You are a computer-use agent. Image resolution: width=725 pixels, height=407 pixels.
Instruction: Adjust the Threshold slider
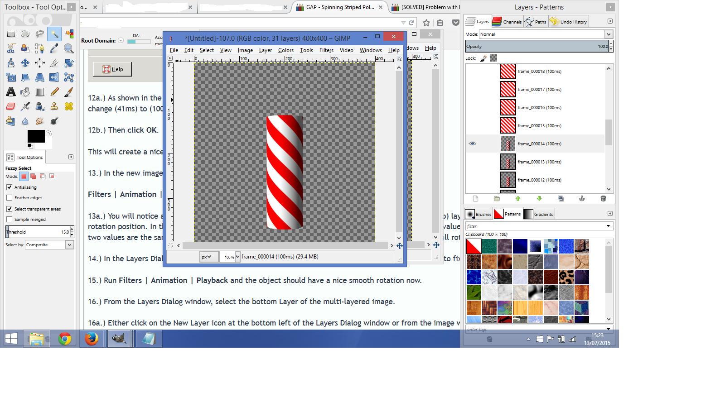point(38,232)
